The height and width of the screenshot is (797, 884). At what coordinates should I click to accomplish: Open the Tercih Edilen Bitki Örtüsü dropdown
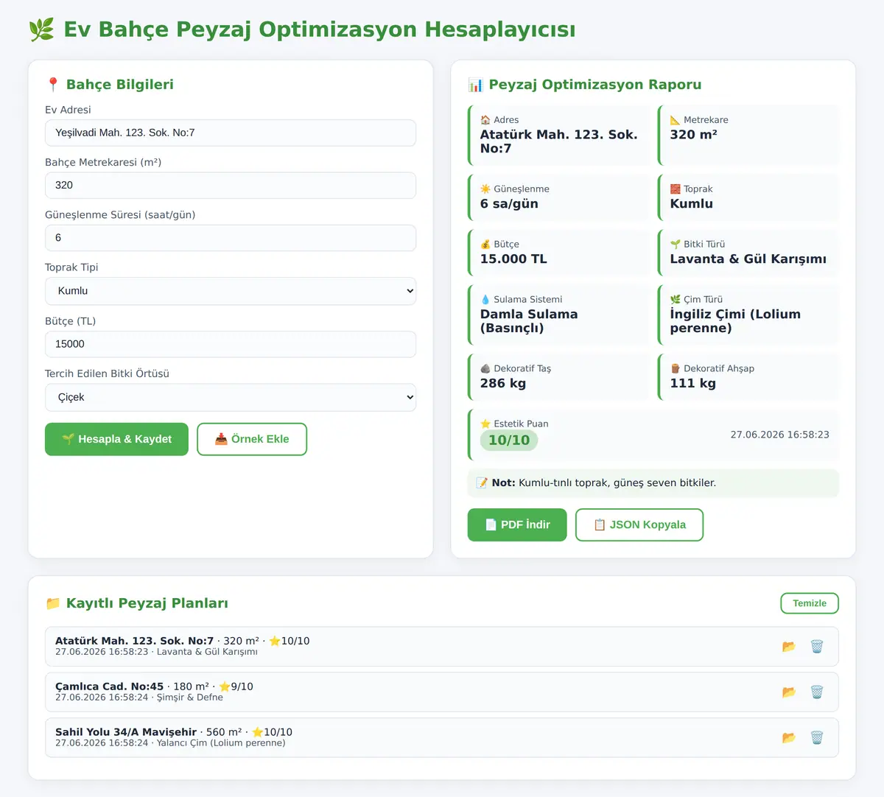click(231, 397)
